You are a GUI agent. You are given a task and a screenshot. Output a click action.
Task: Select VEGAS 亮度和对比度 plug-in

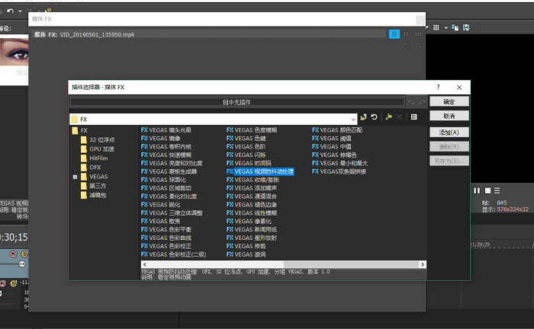[172, 163]
